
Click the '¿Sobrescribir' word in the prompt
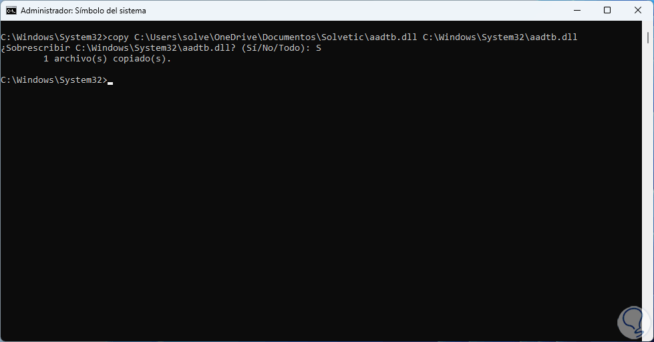click(33, 48)
